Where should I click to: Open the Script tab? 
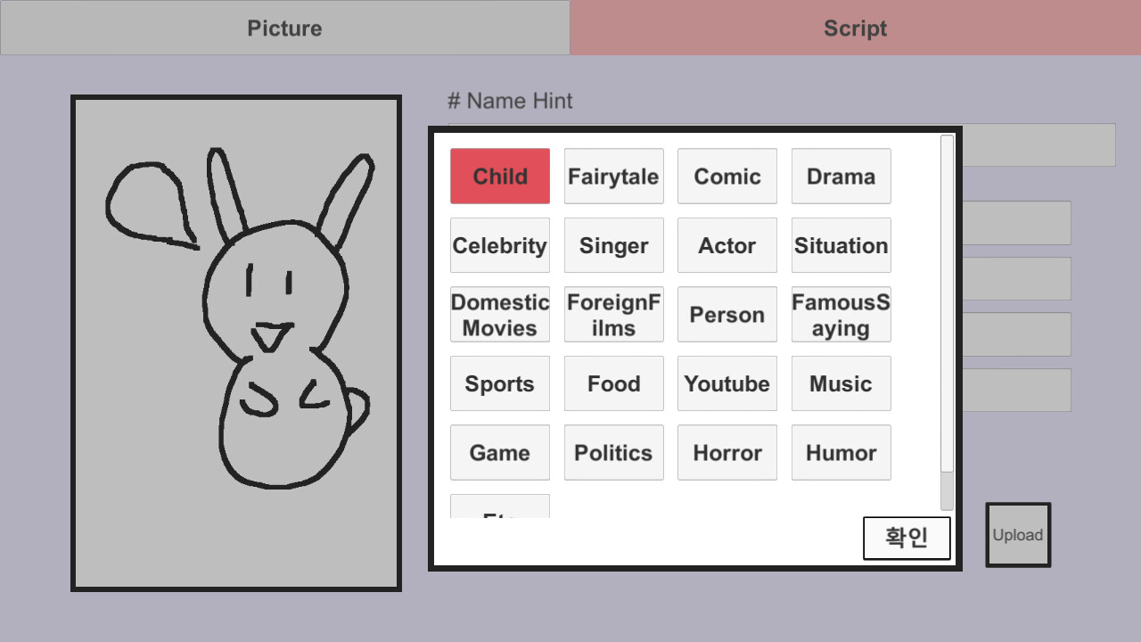click(x=855, y=28)
